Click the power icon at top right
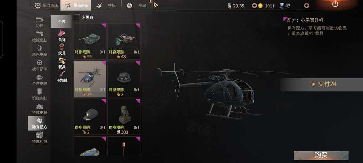 [335, 4]
